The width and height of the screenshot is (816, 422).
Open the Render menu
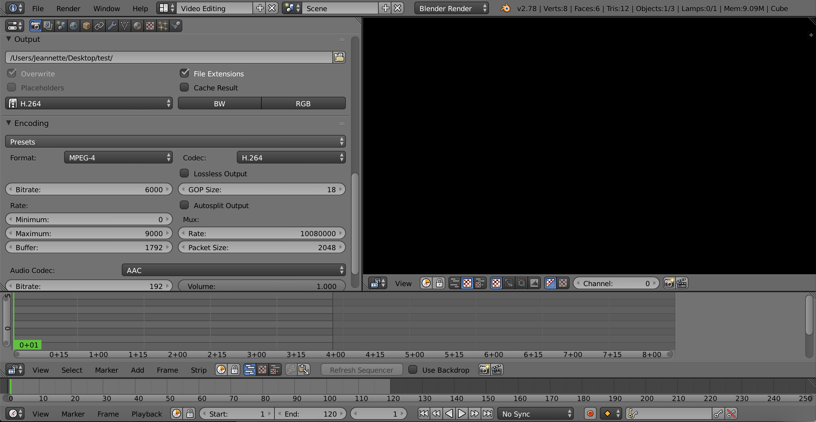[68, 9]
